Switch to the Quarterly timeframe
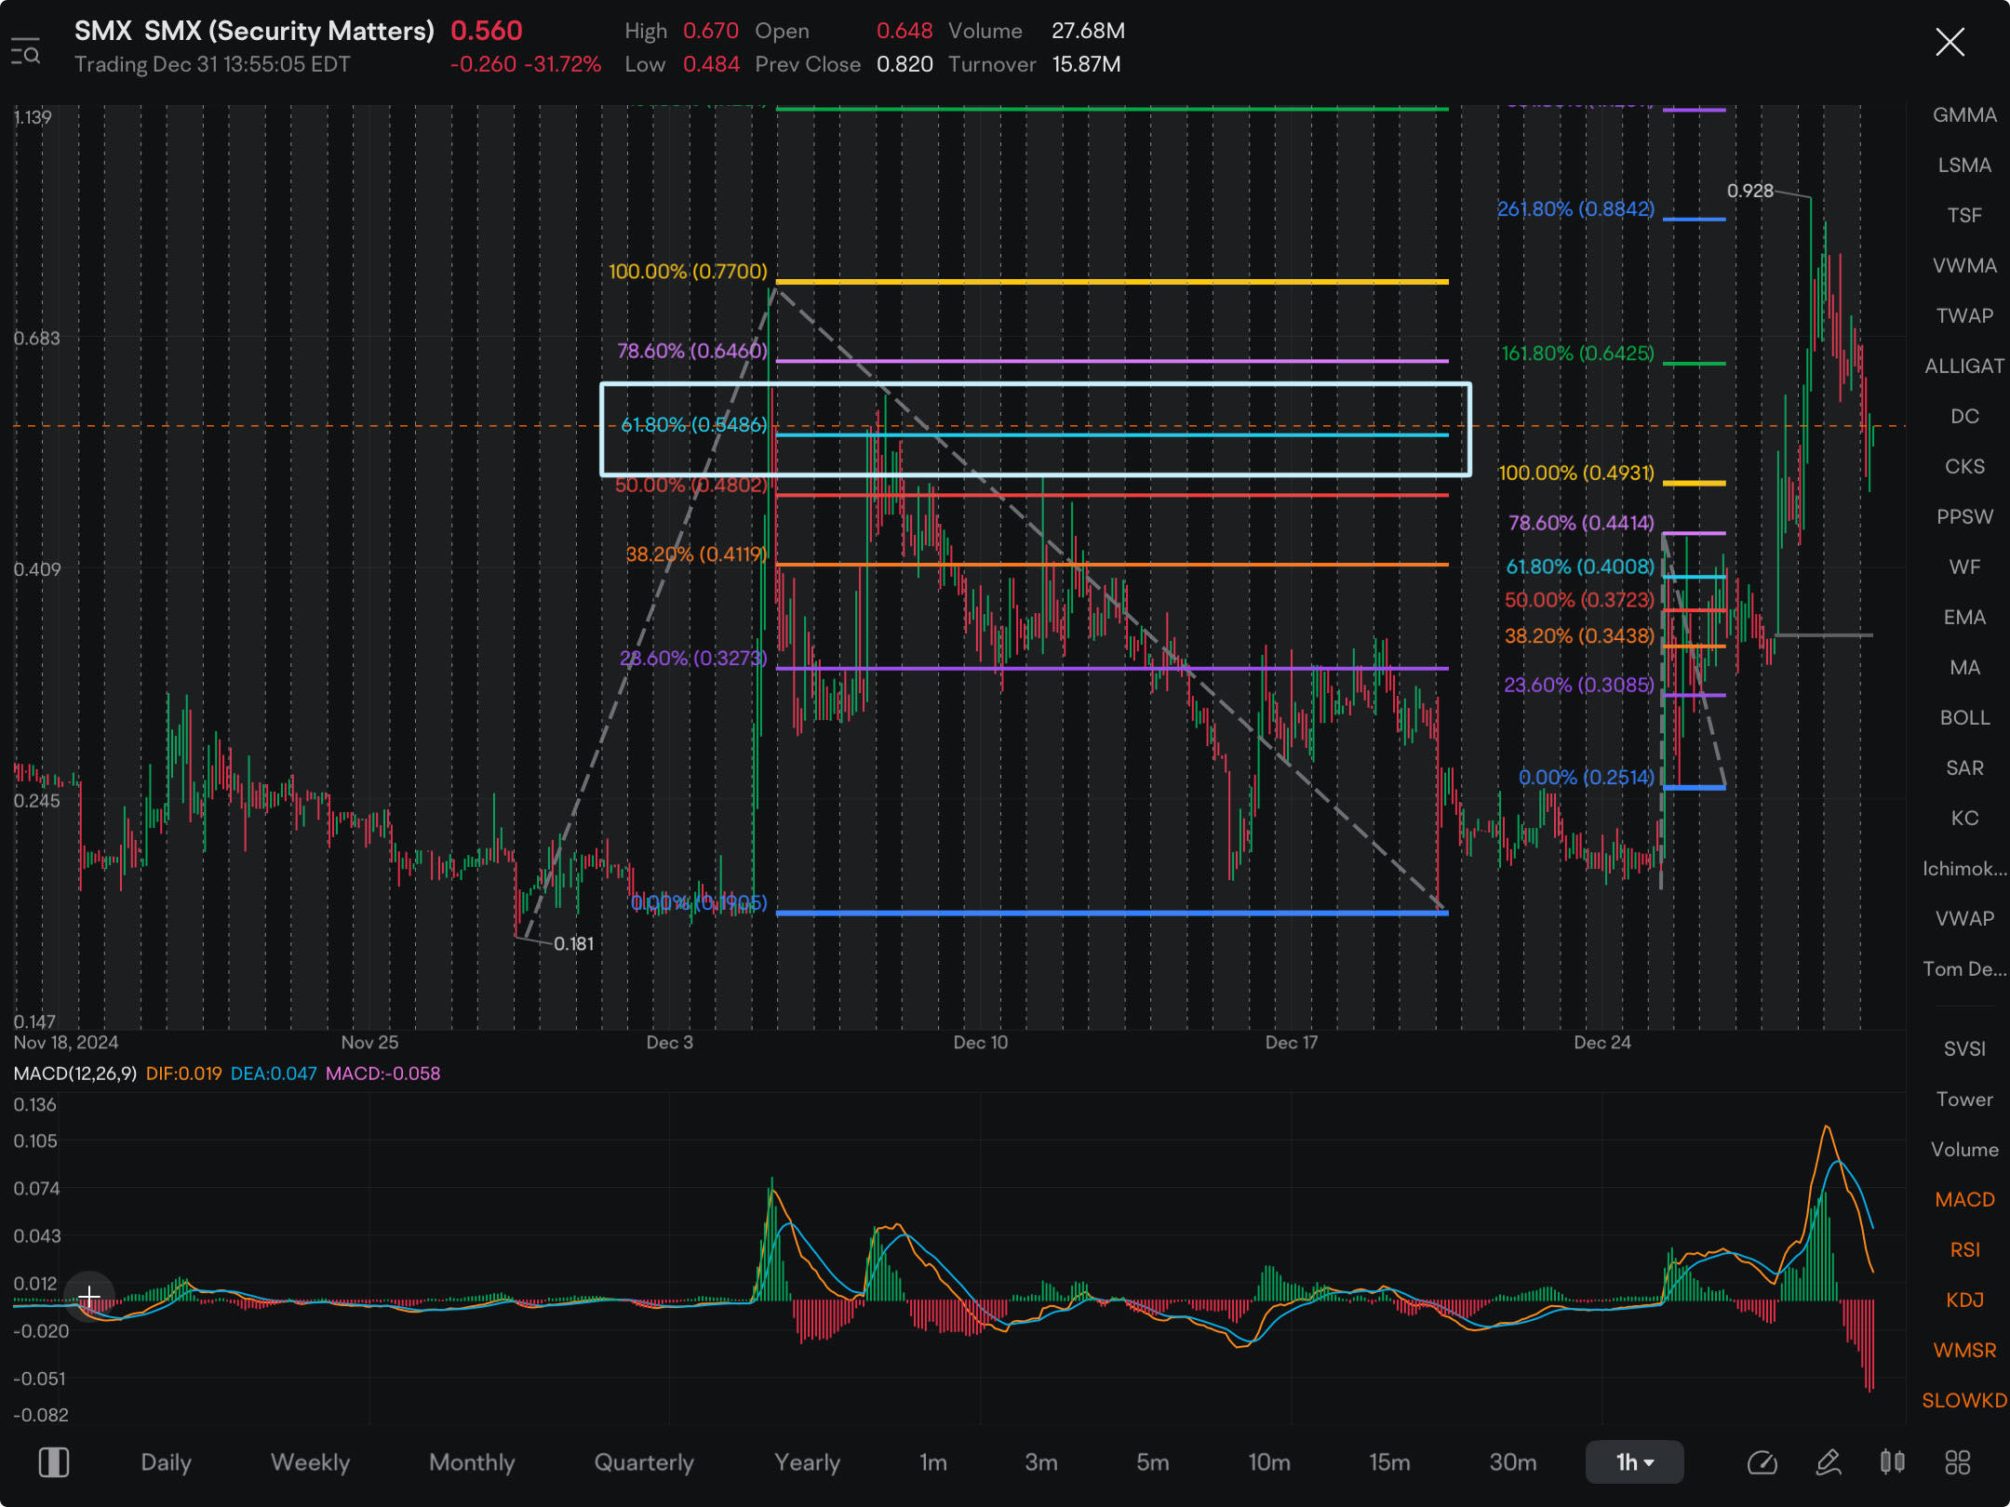This screenshot has width=2010, height=1507. tap(644, 1462)
